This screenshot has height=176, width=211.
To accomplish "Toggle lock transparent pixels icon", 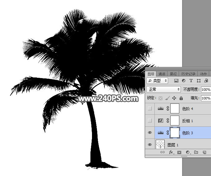I will 160,98.
